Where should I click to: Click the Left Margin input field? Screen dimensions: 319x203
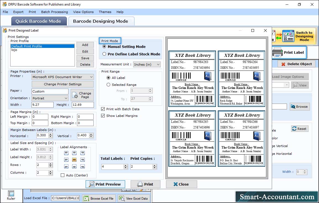[x=40, y=117]
